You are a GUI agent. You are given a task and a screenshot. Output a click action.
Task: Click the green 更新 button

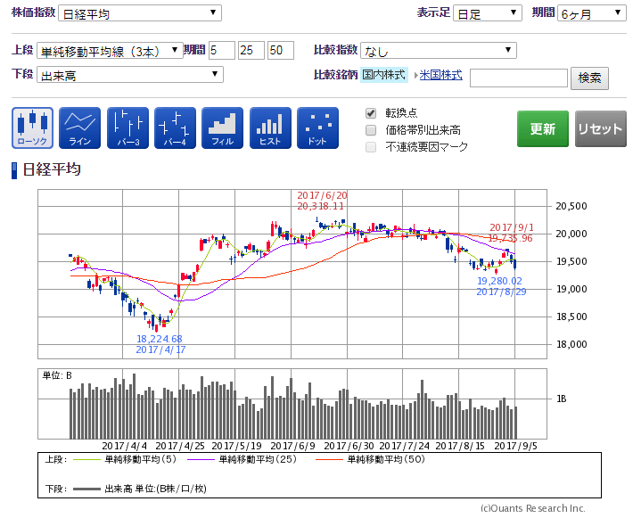point(542,128)
